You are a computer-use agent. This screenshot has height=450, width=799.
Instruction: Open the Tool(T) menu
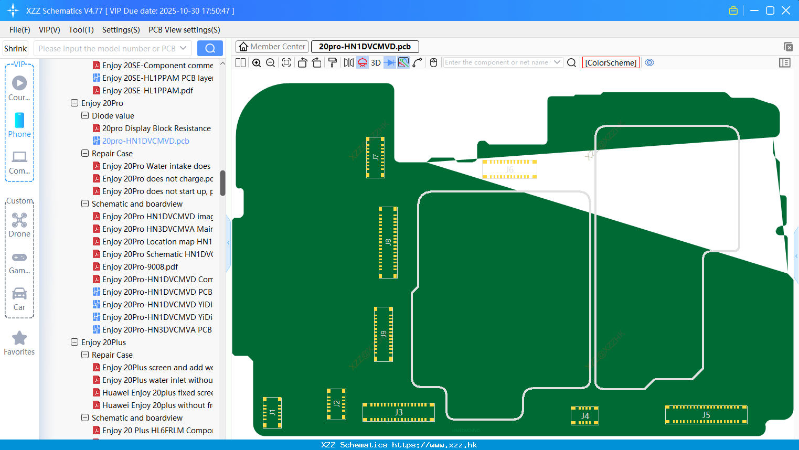click(x=81, y=30)
